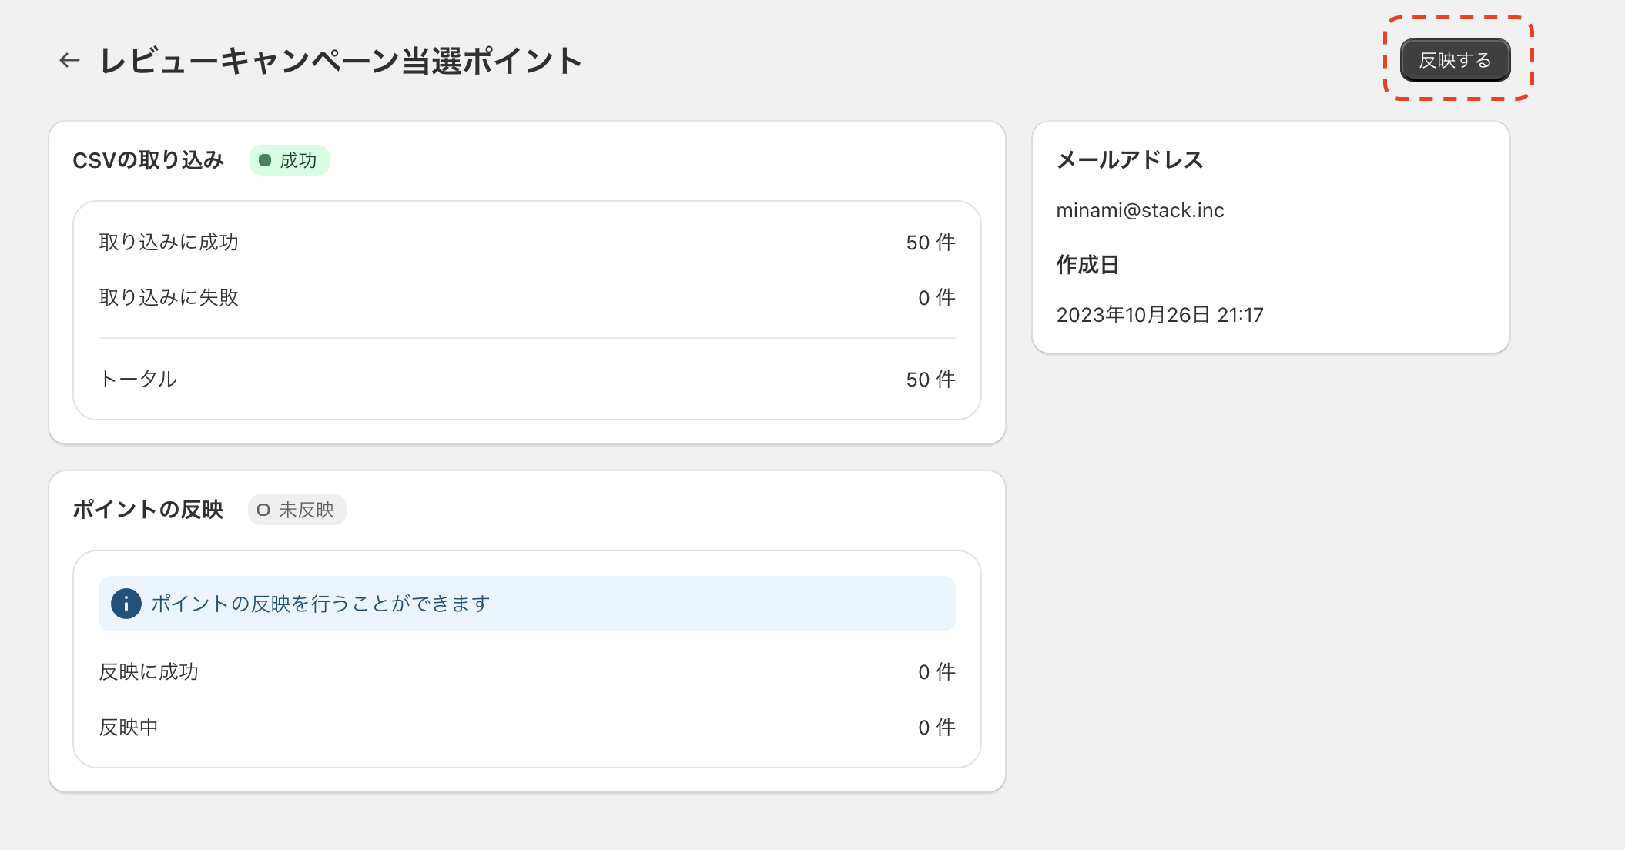1625x850 pixels.
Task: Click the 反映に成功 row label
Action: pos(149,672)
